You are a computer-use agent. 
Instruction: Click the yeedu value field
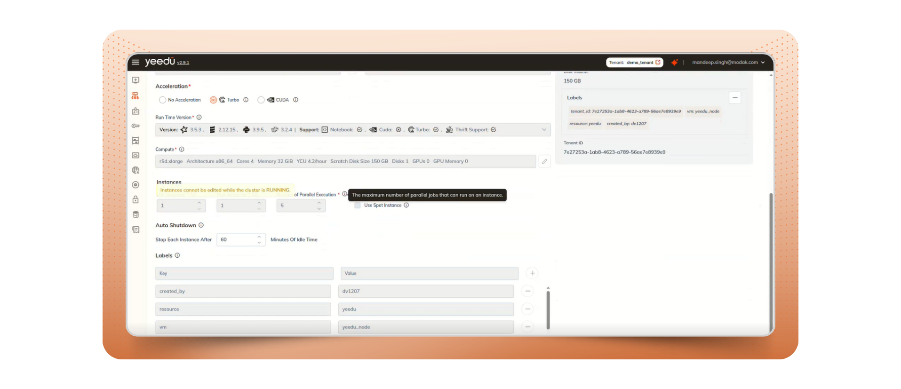(426, 309)
